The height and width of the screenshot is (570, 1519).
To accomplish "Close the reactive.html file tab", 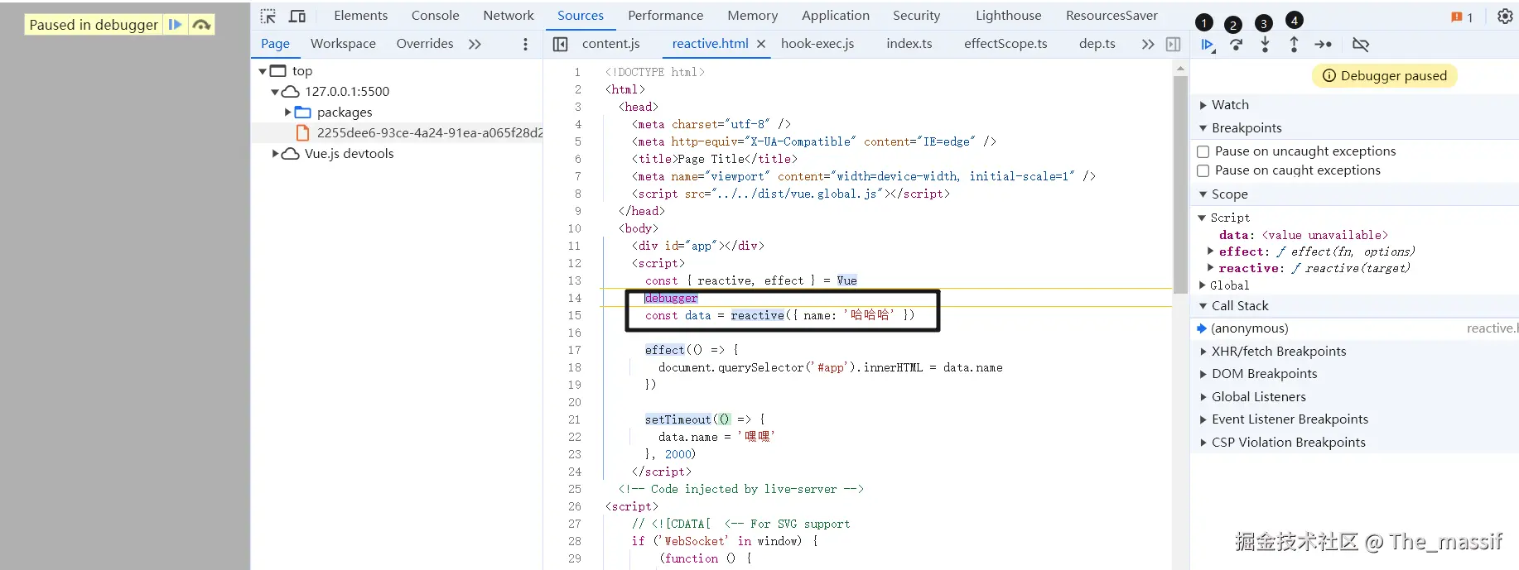I will (761, 44).
